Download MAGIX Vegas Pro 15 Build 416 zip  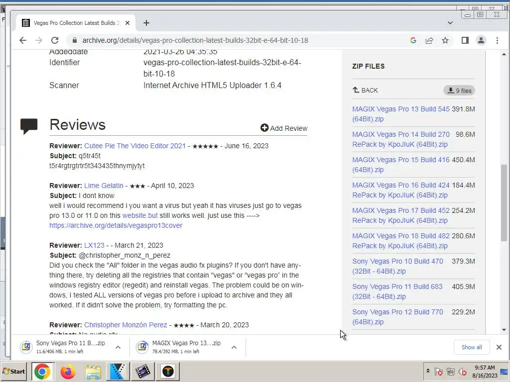click(x=401, y=165)
